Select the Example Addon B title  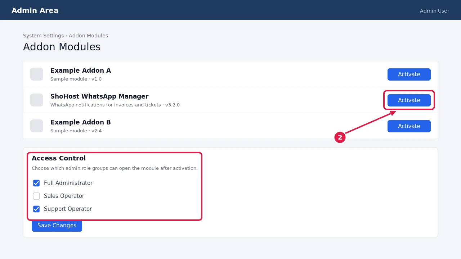(x=81, y=122)
